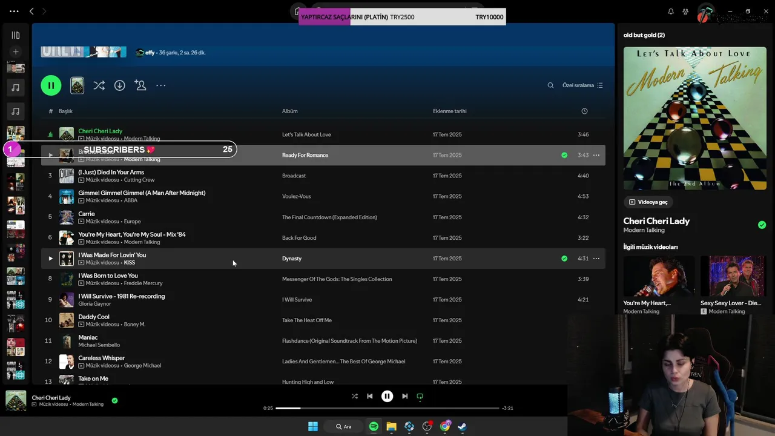Open the app three-dot menu at top left
Image resolution: width=775 pixels, height=436 pixels.
14,11
